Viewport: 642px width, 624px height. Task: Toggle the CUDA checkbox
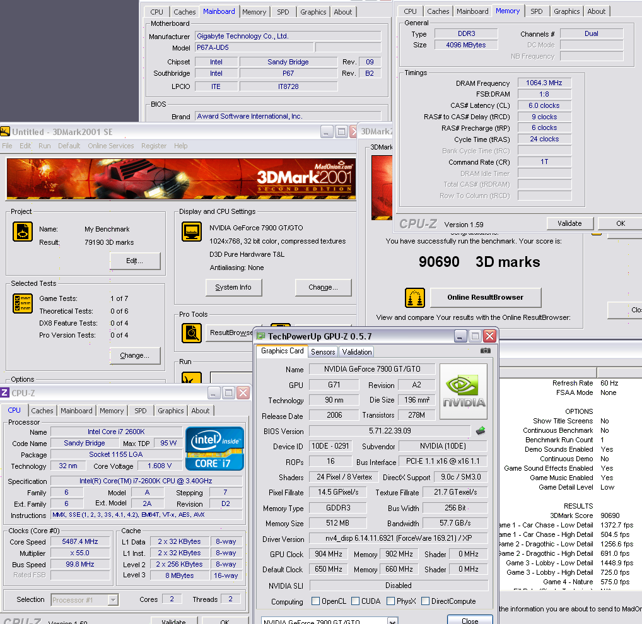pos(356,601)
